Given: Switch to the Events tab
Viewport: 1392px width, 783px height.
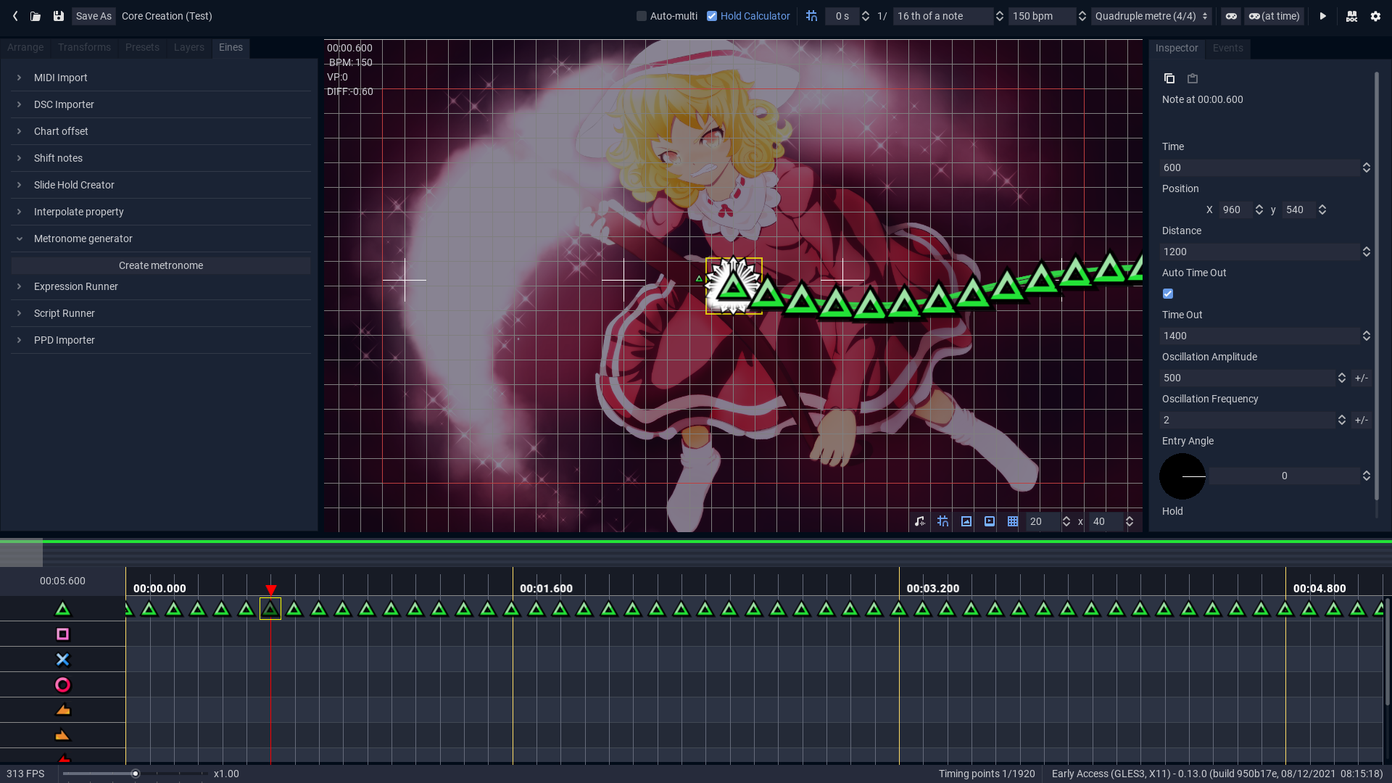Looking at the screenshot, I should click(1228, 48).
